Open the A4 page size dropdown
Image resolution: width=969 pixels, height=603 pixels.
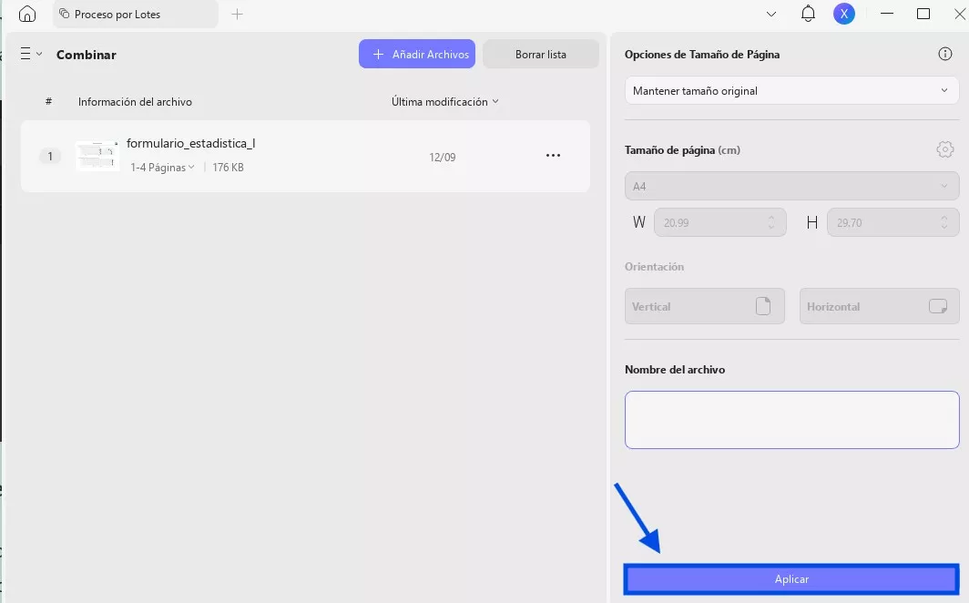coord(791,187)
